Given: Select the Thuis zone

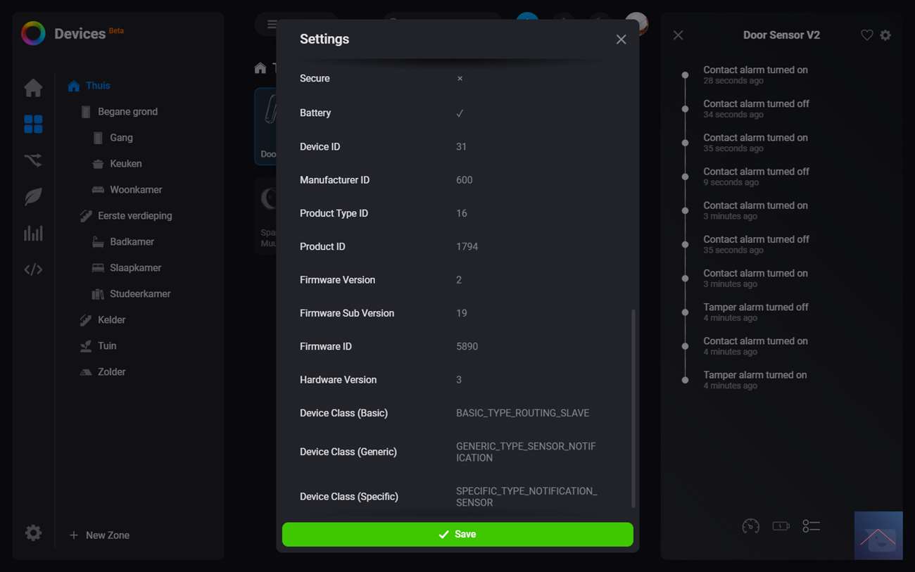Looking at the screenshot, I should 98,86.
